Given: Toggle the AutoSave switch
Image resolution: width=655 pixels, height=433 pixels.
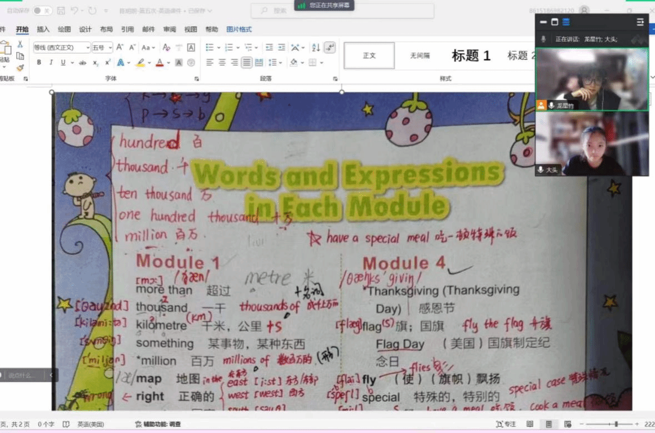Looking at the screenshot, I should (42, 11).
